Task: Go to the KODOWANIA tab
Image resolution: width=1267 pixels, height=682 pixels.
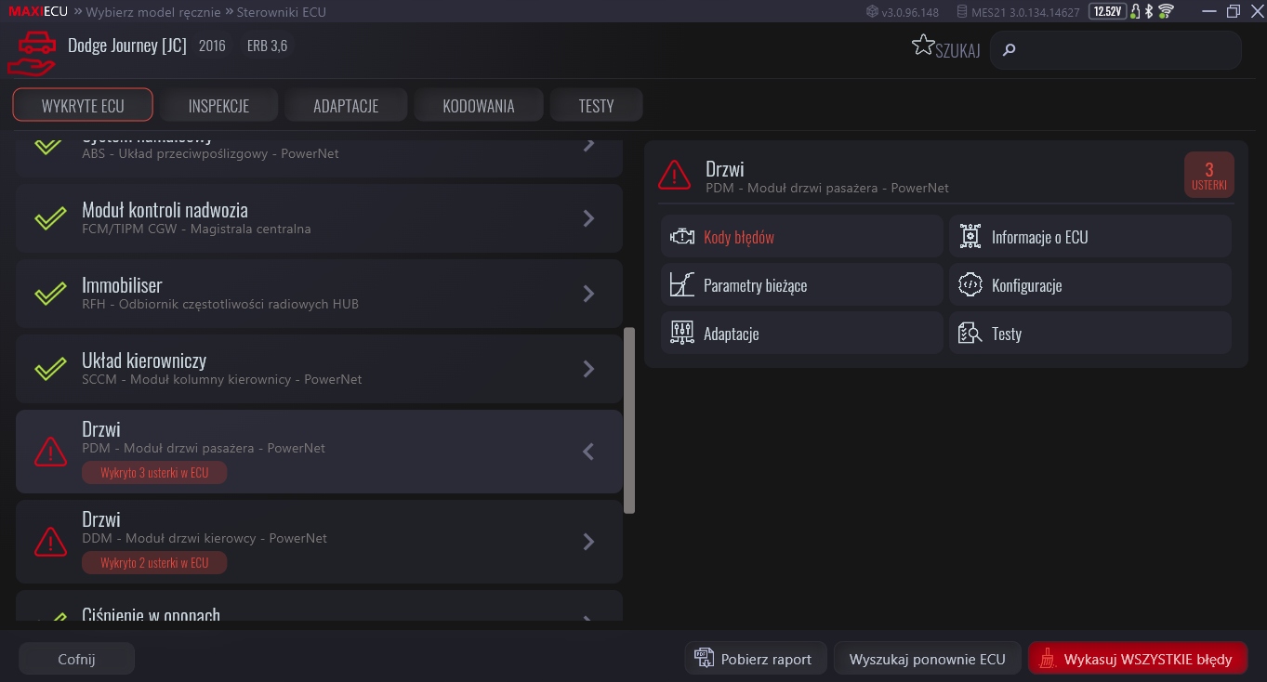Action: 479,105
